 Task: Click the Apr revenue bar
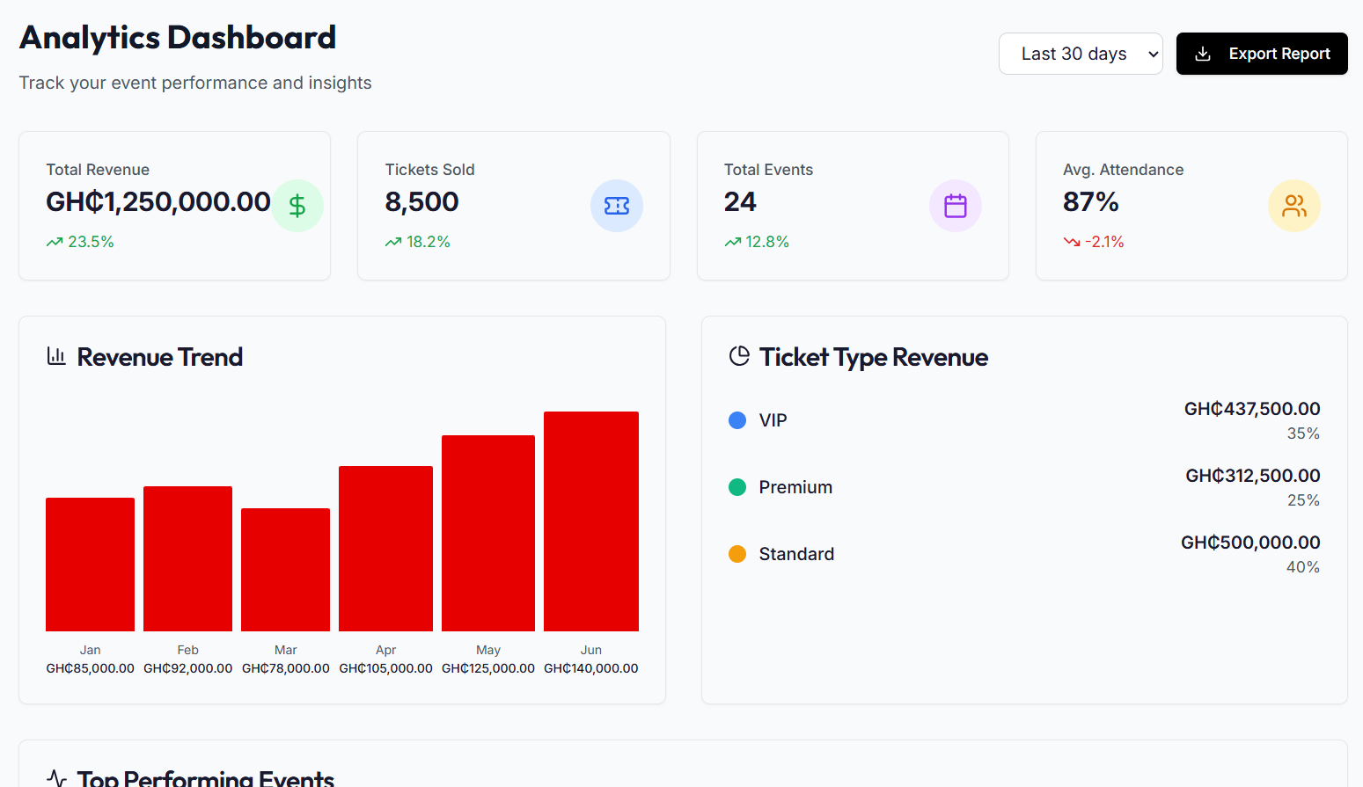[x=385, y=549]
